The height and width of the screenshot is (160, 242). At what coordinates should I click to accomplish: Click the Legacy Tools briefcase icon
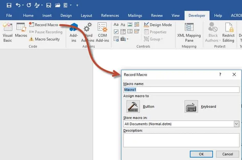123,39
